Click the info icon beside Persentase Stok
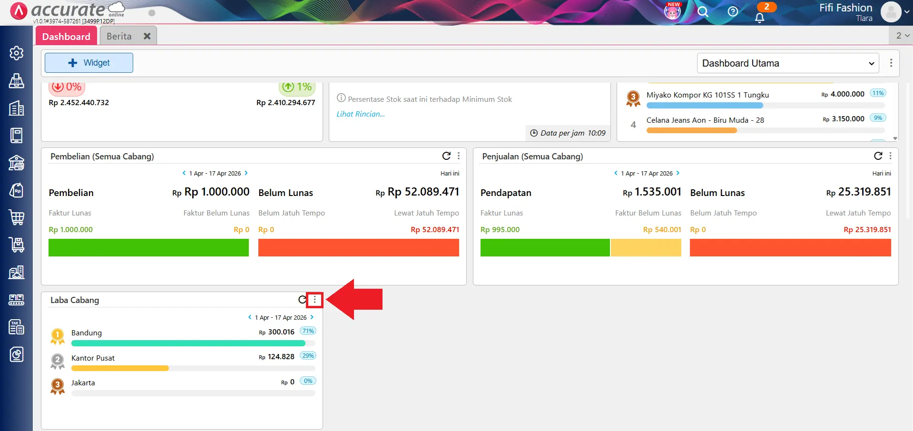The width and height of the screenshot is (913, 431). point(341,98)
